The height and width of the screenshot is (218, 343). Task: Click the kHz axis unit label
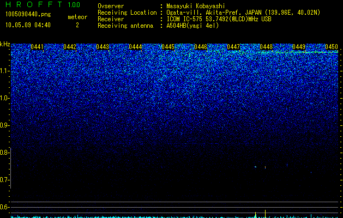[x=5, y=44]
